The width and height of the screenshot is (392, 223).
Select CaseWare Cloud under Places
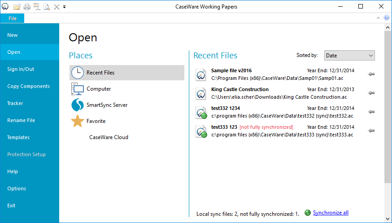click(x=109, y=137)
